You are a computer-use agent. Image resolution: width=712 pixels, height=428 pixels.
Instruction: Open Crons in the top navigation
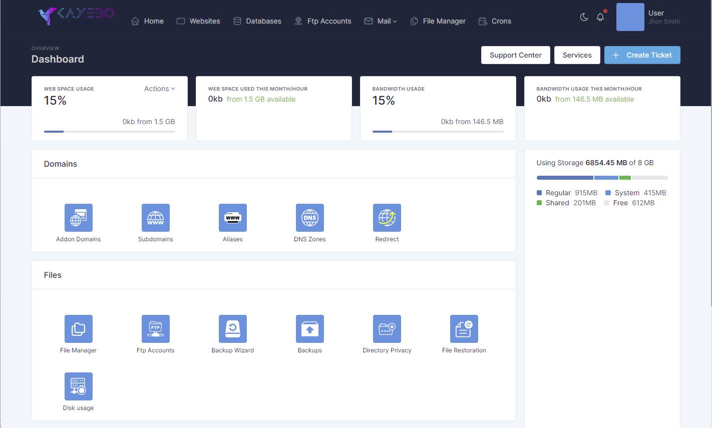coord(495,21)
